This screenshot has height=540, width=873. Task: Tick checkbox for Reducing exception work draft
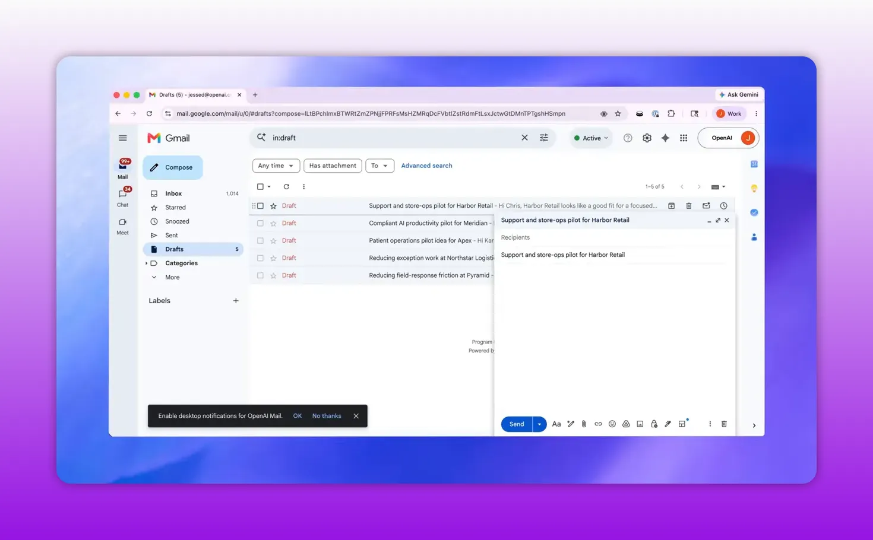pos(260,258)
